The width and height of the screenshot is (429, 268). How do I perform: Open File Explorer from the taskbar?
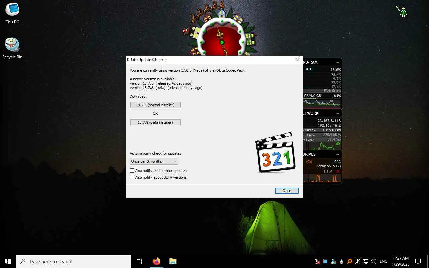(x=173, y=261)
